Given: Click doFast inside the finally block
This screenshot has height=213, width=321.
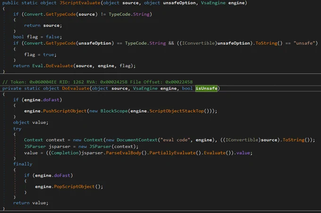Looking at the screenshot, I should pos(62,176).
